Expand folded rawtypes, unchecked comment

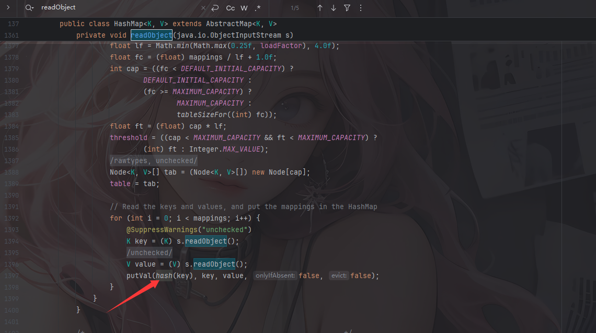point(154,161)
